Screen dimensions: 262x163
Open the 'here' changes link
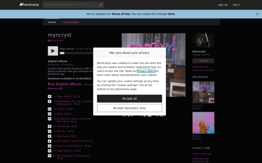tap(171, 14)
